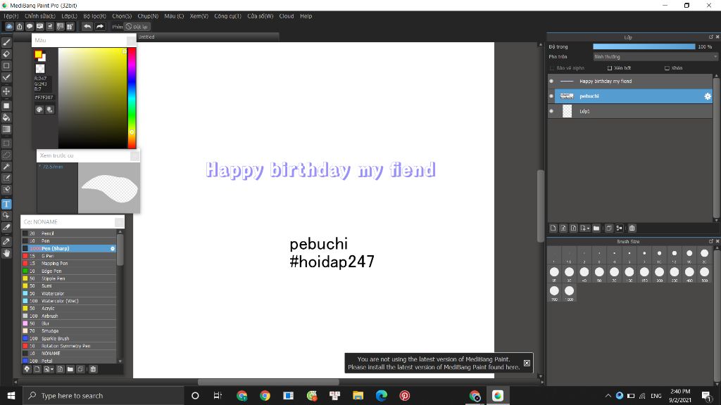Click the cloud save icon in toolbar
The height and width of the screenshot is (405, 721).
[9, 27]
